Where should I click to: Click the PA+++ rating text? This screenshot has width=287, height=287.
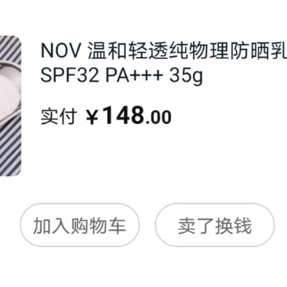pos(134,75)
